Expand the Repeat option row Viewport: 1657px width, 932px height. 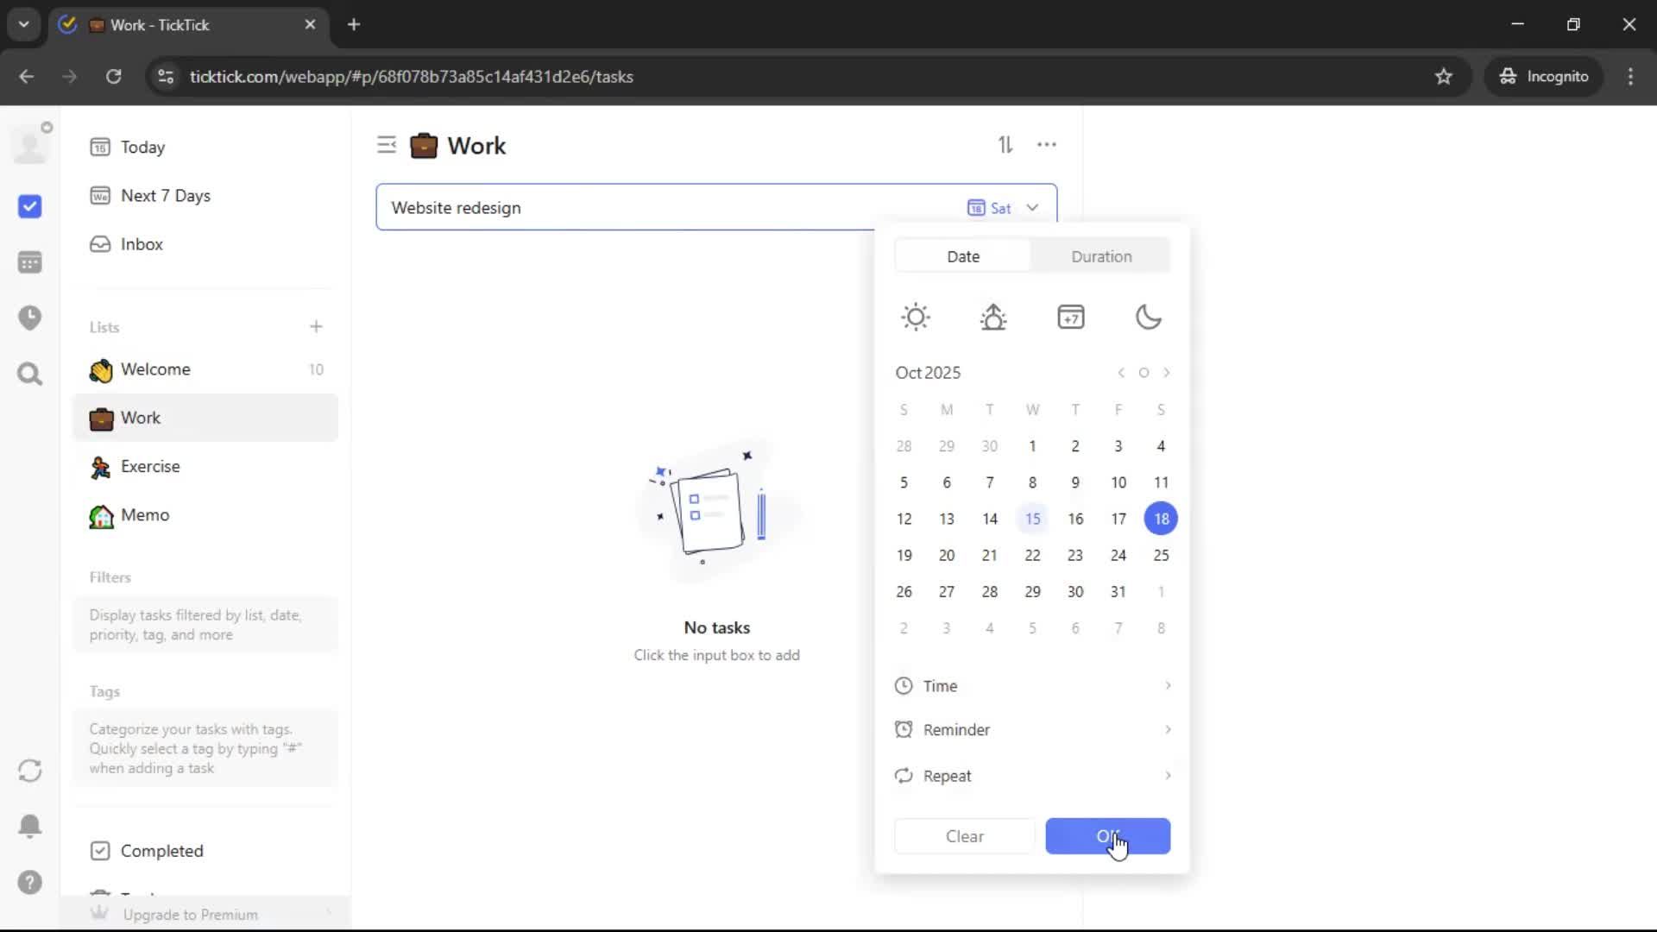point(1032,776)
